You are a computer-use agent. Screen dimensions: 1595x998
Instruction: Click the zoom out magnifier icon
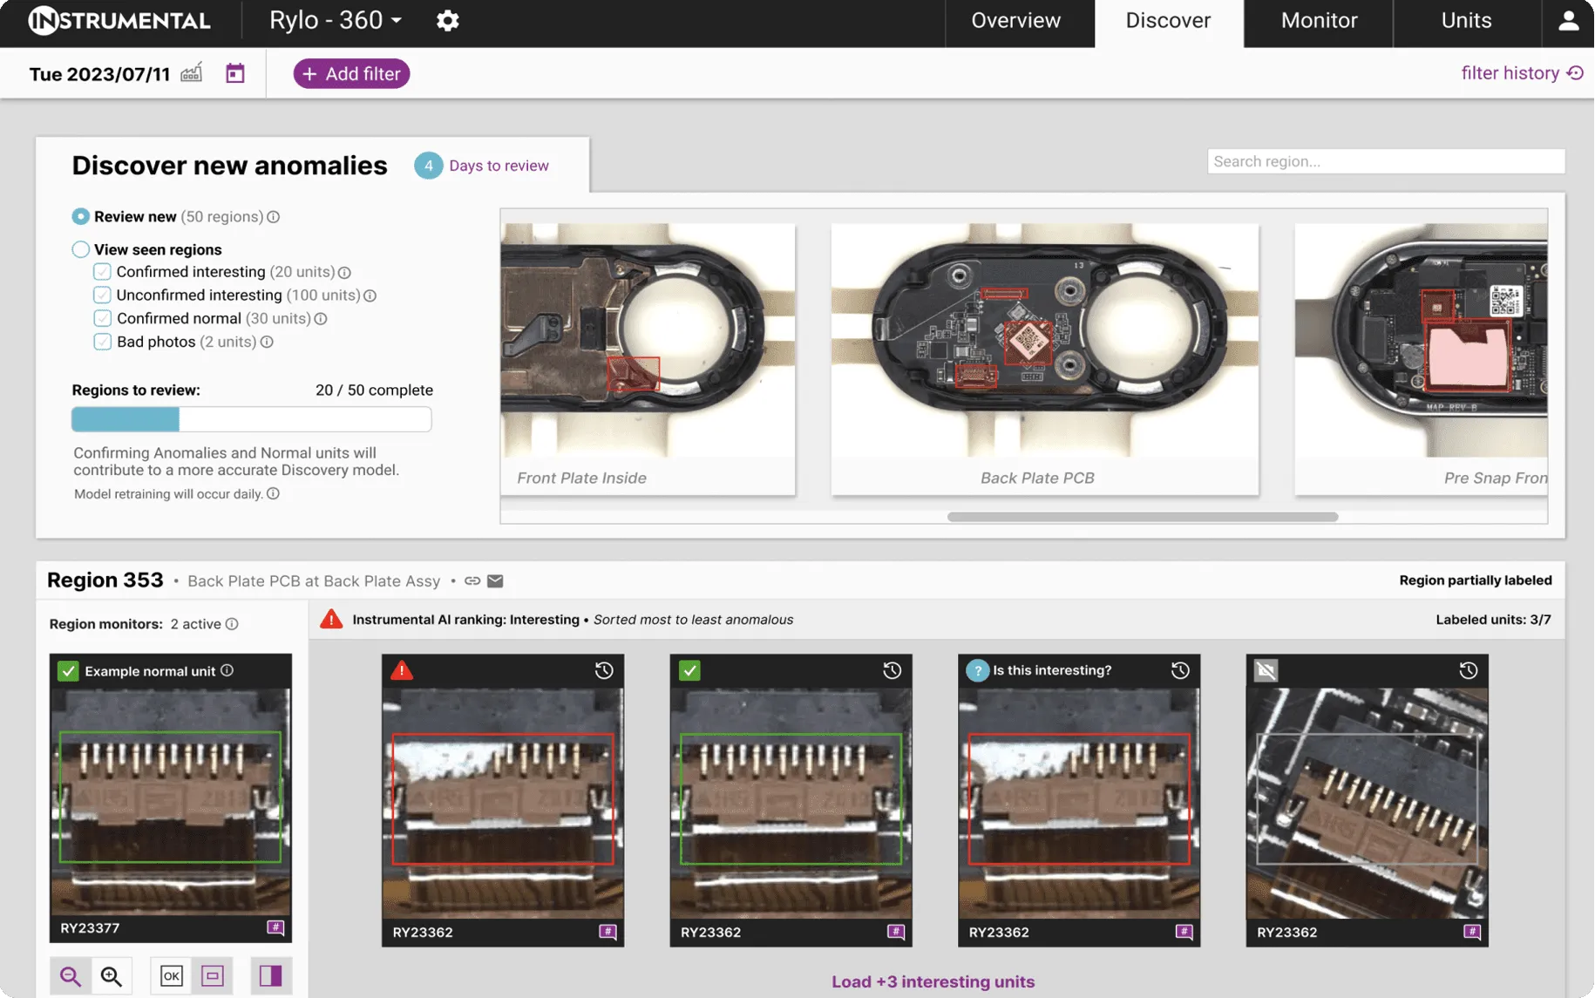(71, 975)
